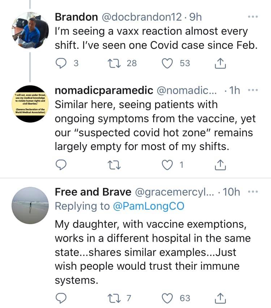This screenshot has width=271, height=308.
Task: Share nomadicparamedic's tweet
Action: coord(220,165)
